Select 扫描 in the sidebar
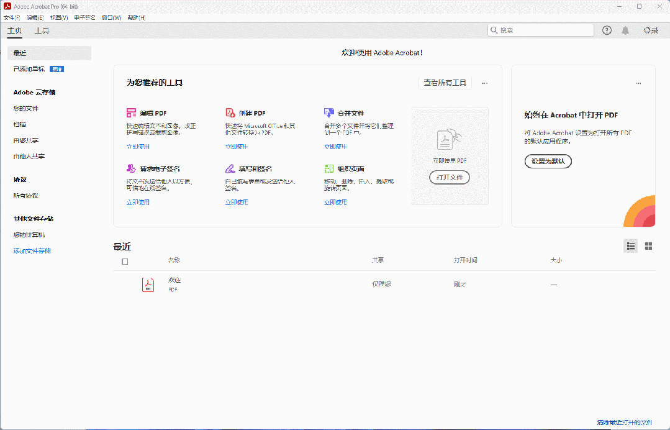Image resolution: width=670 pixels, height=430 pixels. coord(20,124)
